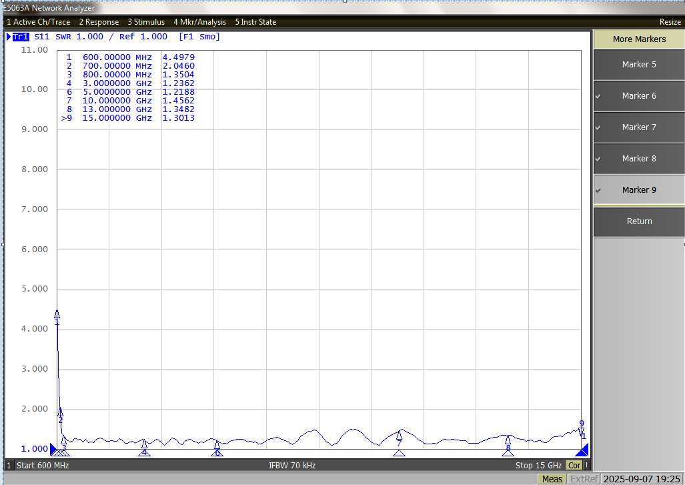685x485 pixels.
Task: Select the Tr1 trace label
Action: [x=21, y=37]
